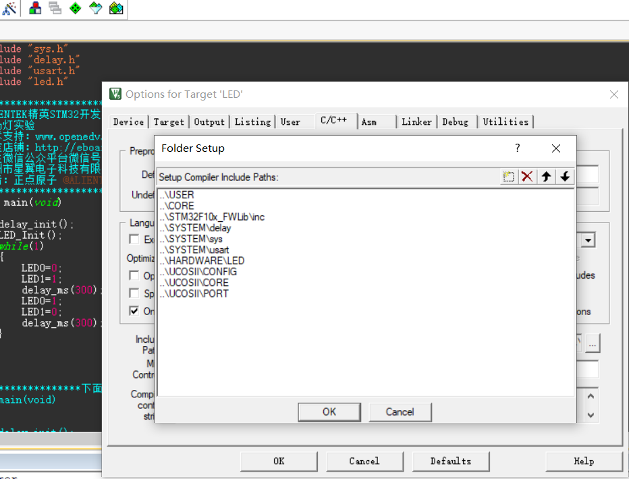The width and height of the screenshot is (629, 479).
Task: Close the Folder Setup dialog
Action: pyautogui.click(x=555, y=148)
